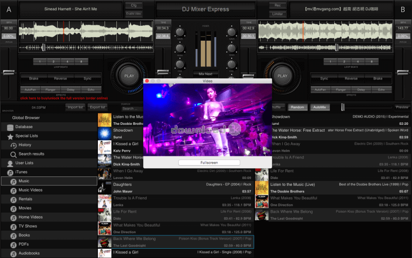Adjust deck A gain knob
The height and width of the screenshot is (258, 412).
coord(180,32)
